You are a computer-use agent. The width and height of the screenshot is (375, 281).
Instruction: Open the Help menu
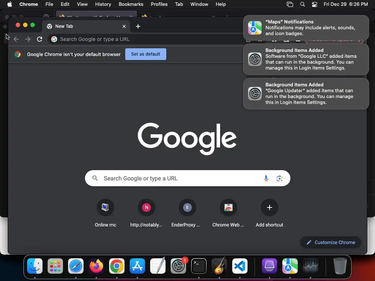click(x=220, y=4)
